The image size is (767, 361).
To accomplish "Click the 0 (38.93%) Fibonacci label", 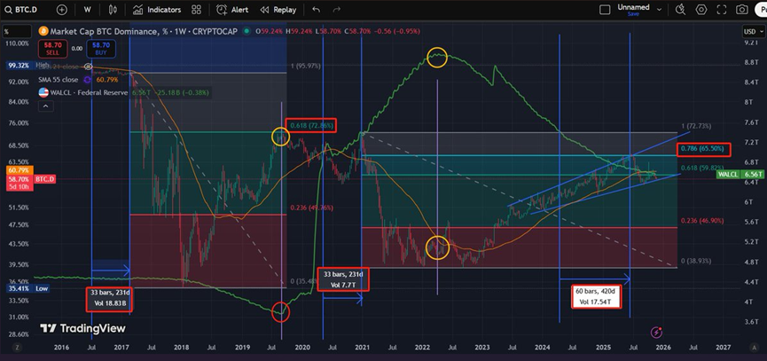I will 697,262.
